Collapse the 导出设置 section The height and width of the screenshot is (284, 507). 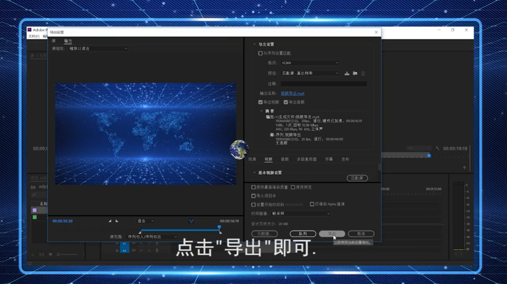254,44
